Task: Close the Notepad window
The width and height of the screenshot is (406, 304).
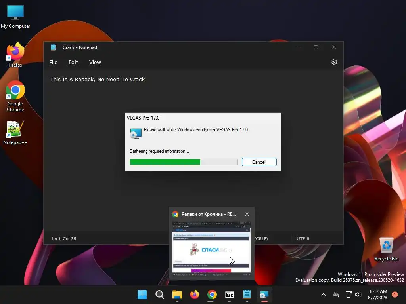Action: (x=334, y=47)
